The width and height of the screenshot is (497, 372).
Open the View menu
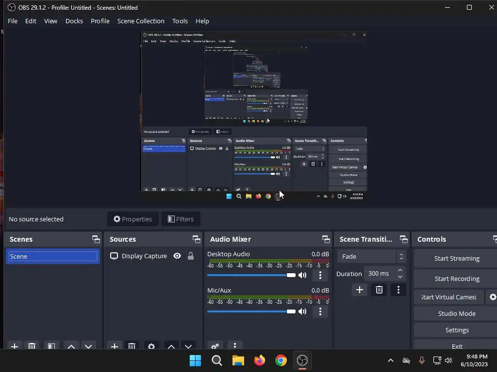50,21
